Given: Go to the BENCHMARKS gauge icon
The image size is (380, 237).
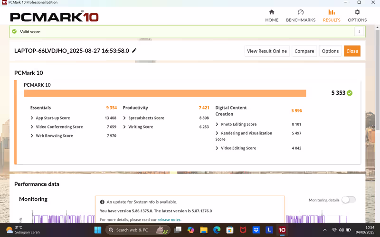Looking at the screenshot, I should [300, 12].
